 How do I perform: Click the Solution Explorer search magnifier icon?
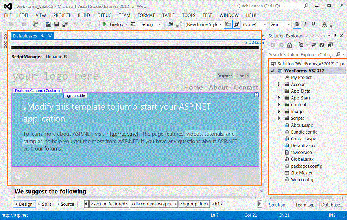pos(338,54)
